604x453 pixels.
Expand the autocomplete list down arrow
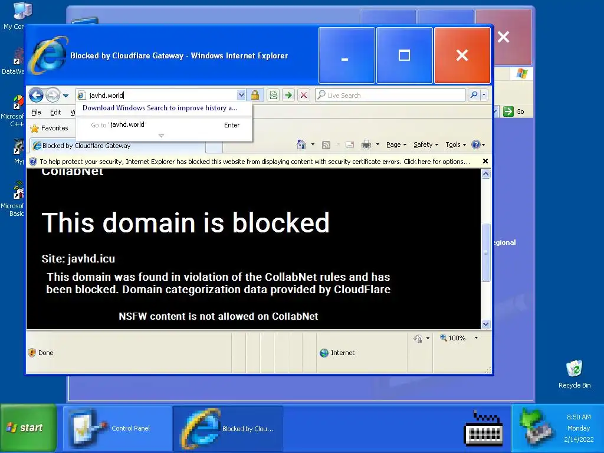tap(162, 136)
